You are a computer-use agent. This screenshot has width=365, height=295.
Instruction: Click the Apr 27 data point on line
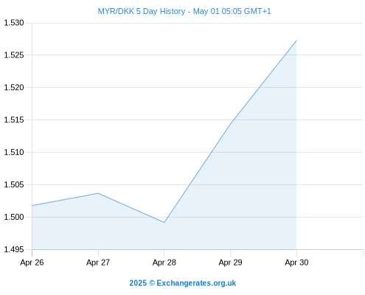[x=98, y=193]
